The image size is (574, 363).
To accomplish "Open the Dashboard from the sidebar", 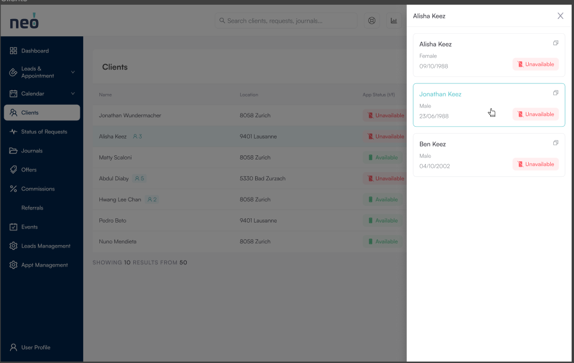I will point(34,51).
